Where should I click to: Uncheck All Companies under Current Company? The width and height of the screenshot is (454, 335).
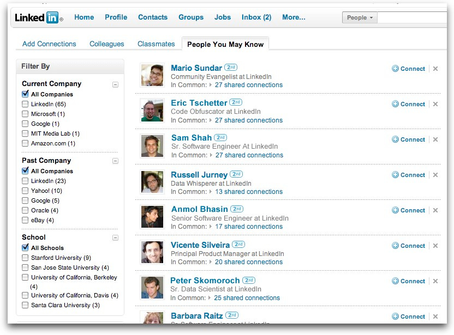pos(25,94)
